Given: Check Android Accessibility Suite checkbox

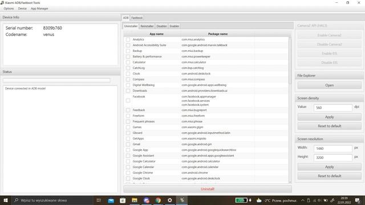Looking at the screenshot, I should 128,45.
